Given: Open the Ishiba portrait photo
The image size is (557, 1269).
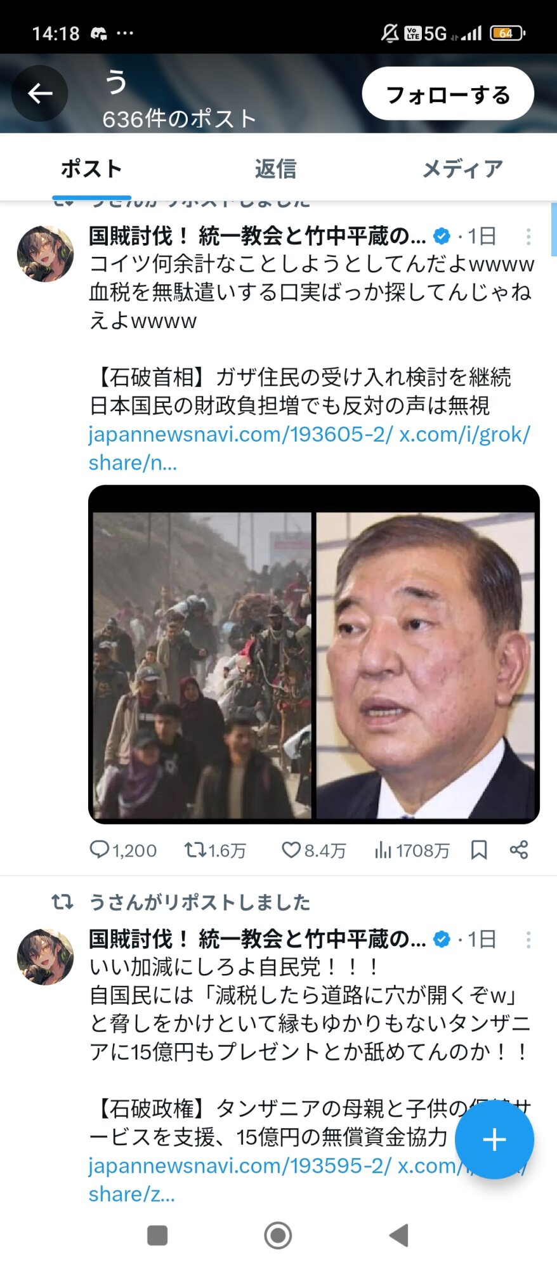Looking at the screenshot, I should [x=426, y=665].
